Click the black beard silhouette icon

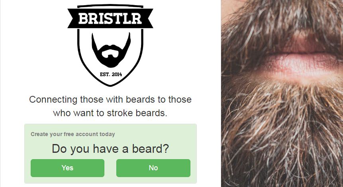tap(111, 50)
